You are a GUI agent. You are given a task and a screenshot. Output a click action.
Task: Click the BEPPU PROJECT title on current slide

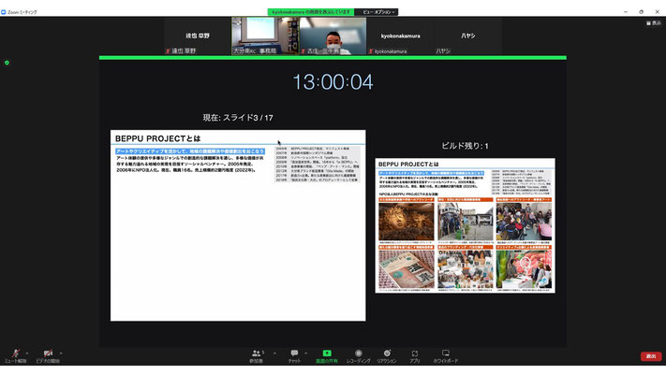(157, 138)
